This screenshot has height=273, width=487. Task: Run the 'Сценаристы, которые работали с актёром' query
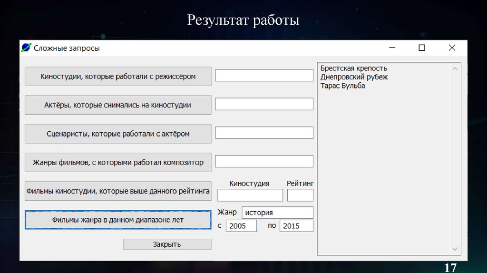coord(118,134)
